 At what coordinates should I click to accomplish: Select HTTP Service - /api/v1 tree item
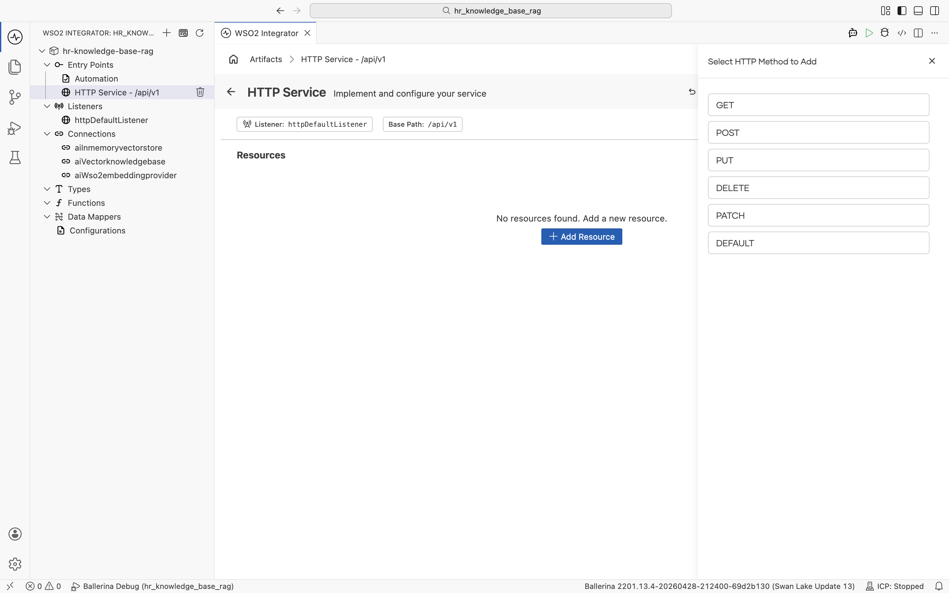click(x=122, y=92)
